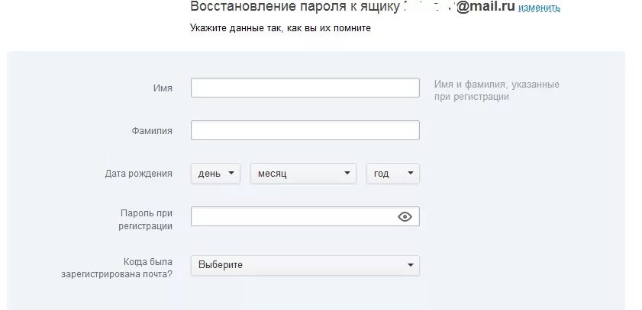The image size is (642, 310).
Task: Focus the Фамилия text field
Action: 305,130
